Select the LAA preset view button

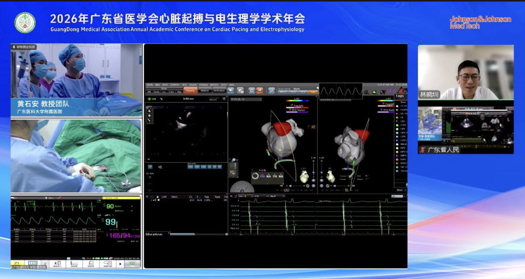tap(204, 166)
